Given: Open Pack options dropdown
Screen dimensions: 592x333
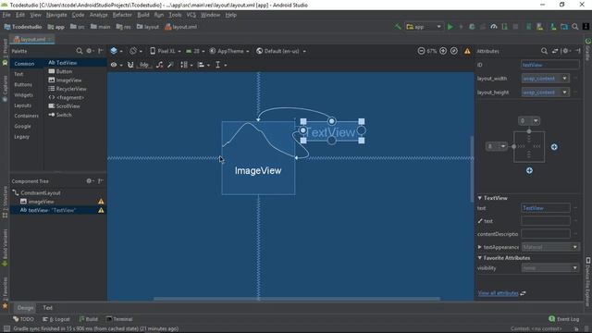Looking at the screenshot, I should [x=187, y=65].
